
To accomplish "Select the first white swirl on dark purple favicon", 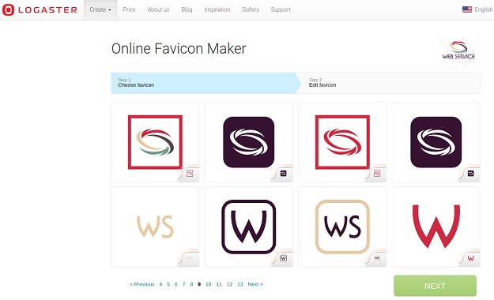I will pyautogui.click(x=248, y=142).
